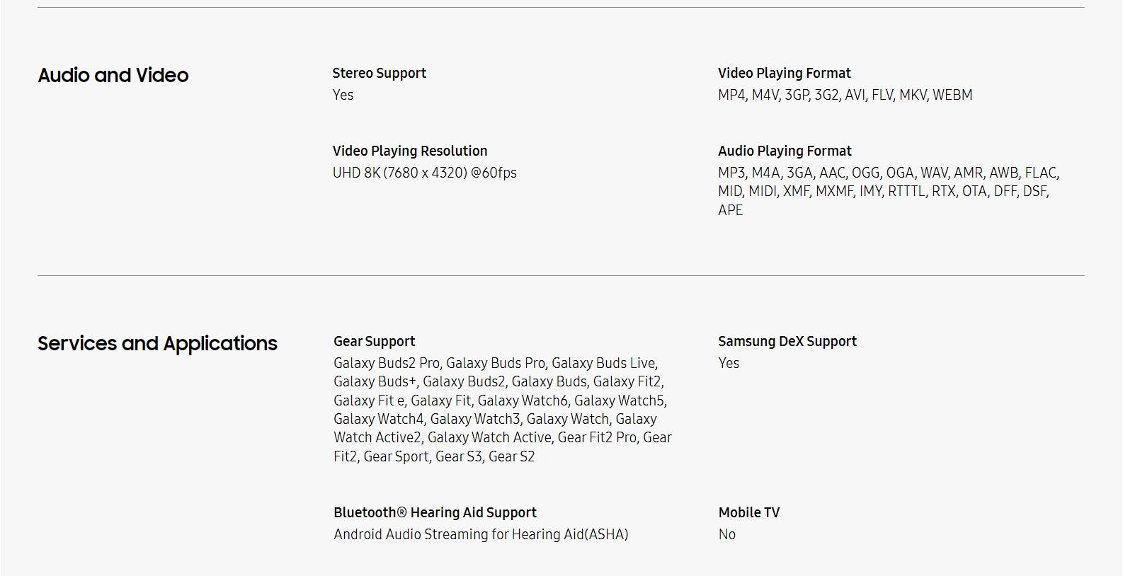Select the Samsung DeX Support label
The height and width of the screenshot is (576, 1123).
click(787, 341)
